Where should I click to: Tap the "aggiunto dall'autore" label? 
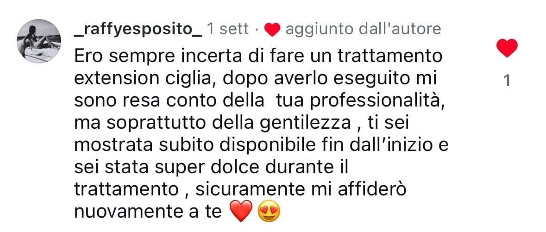(x=363, y=29)
